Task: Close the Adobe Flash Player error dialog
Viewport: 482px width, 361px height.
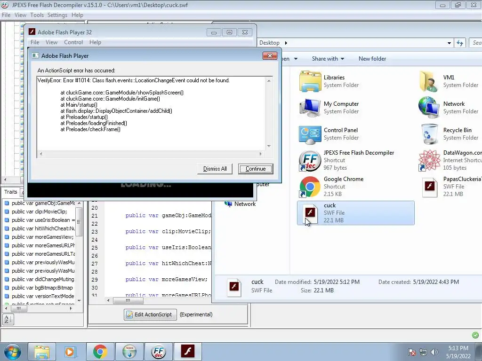Action: [x=270, y=55]
